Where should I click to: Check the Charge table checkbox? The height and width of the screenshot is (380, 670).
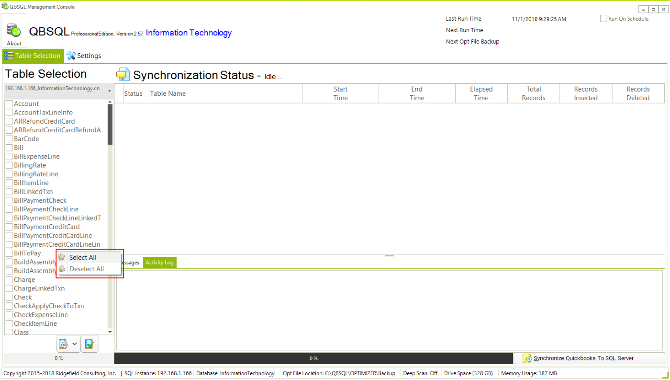pyautogui.click(x=9, y=280)
